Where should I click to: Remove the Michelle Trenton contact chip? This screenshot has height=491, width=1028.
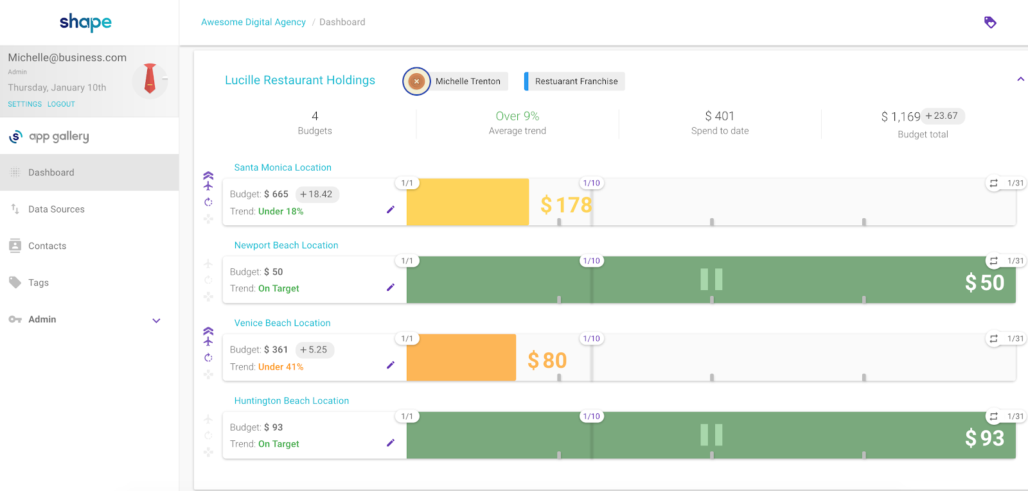tap(416, 82)
